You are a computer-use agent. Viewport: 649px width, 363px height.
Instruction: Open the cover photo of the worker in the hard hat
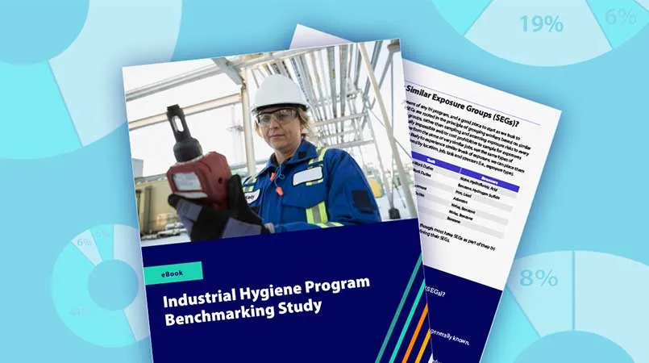point(269,143)
